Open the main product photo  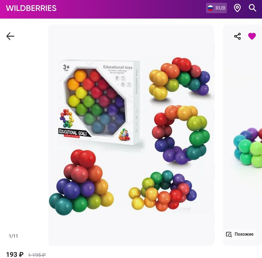tap(131, 135)
